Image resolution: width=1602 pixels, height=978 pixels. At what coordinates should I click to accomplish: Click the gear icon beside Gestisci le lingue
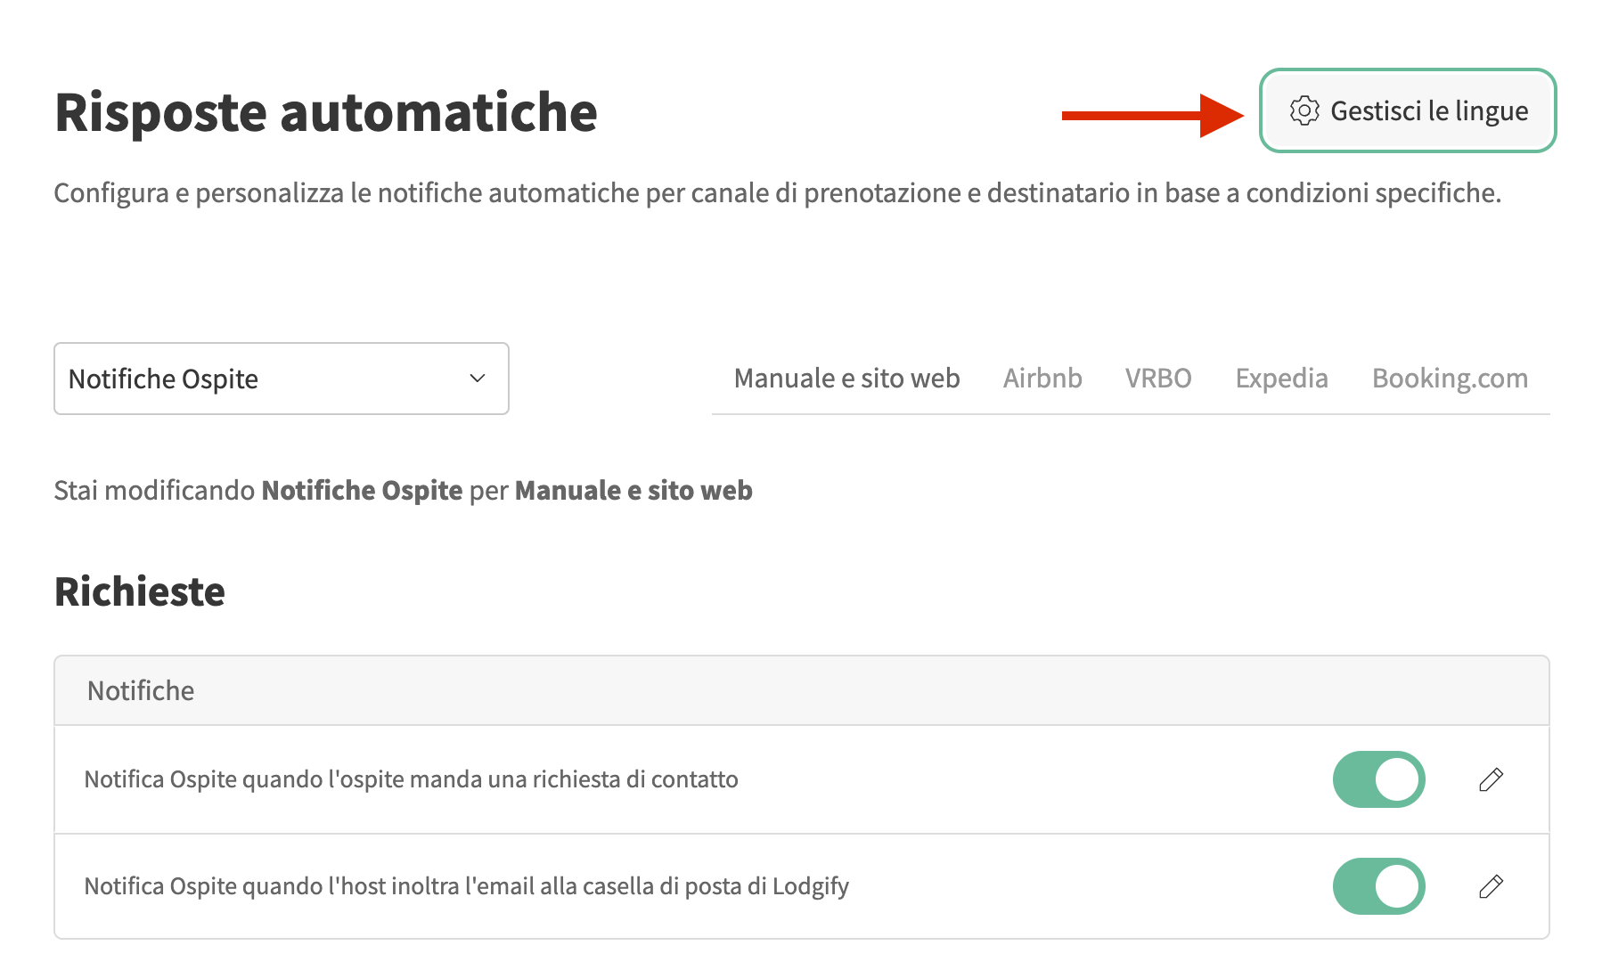pos(1304,111)
